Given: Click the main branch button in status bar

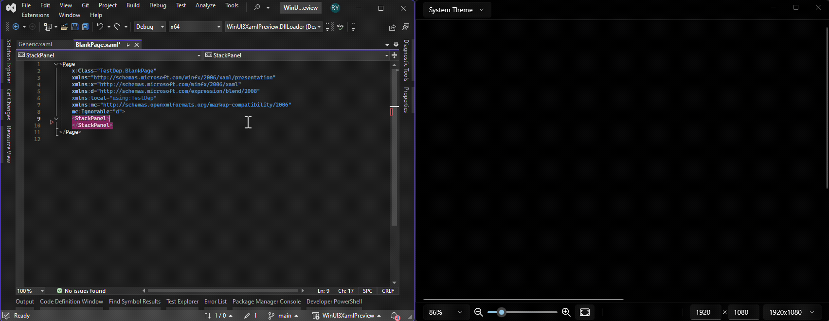Looking at the screenshot, I should pyautogui.click(x=283, y=316).
